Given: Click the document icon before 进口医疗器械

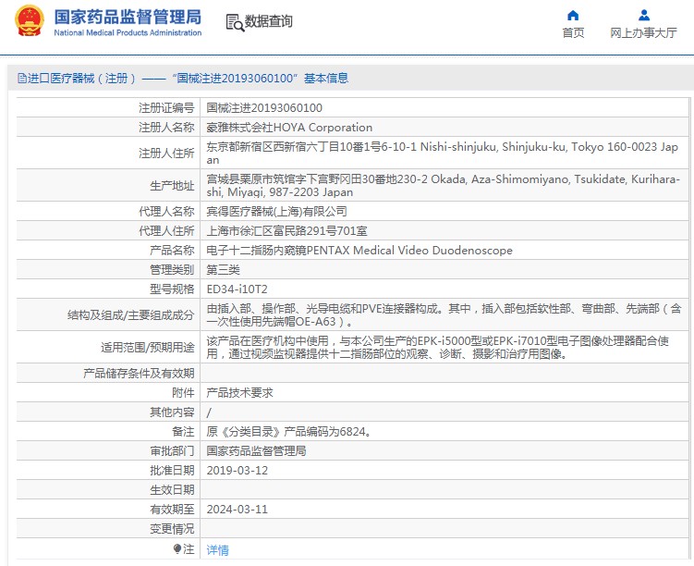Looking at the screenshot, I should (x=21, y=79).
